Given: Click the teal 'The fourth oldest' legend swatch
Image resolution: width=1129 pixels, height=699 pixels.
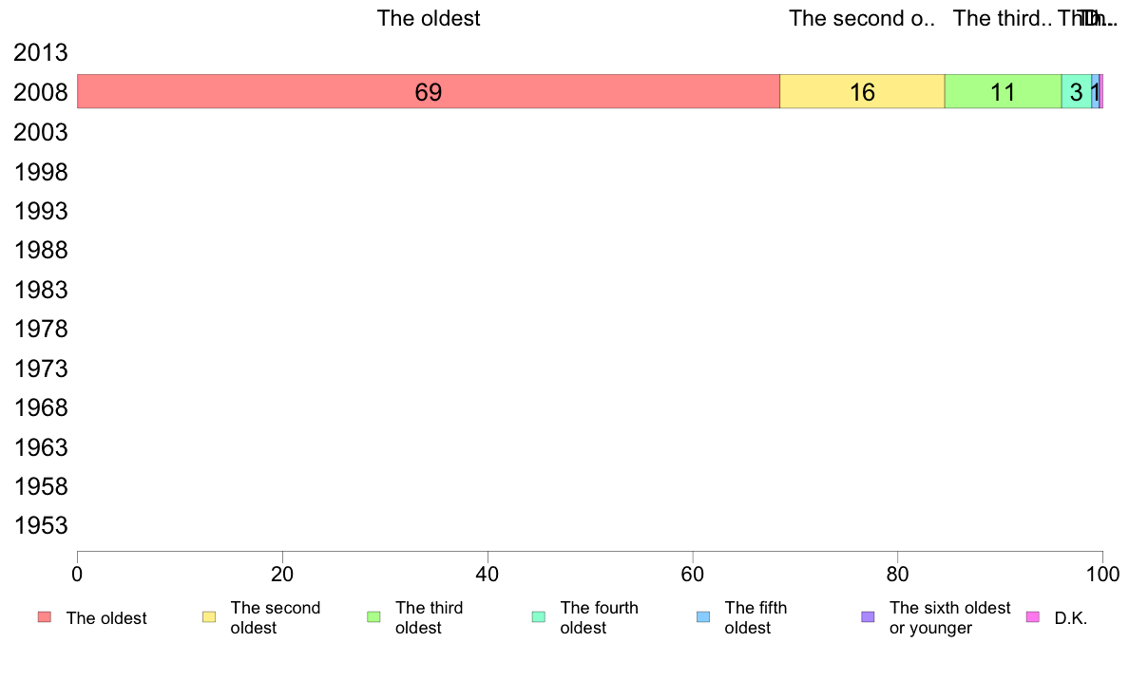Looking at the screenshot, I should 539,617.
